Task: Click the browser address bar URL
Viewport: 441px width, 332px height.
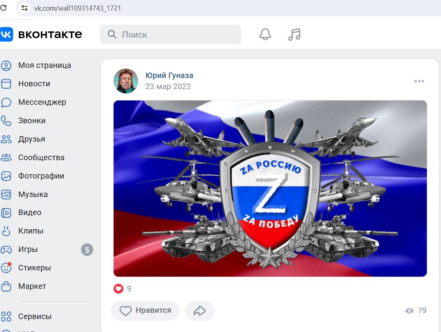Action: tap(77, 8)
